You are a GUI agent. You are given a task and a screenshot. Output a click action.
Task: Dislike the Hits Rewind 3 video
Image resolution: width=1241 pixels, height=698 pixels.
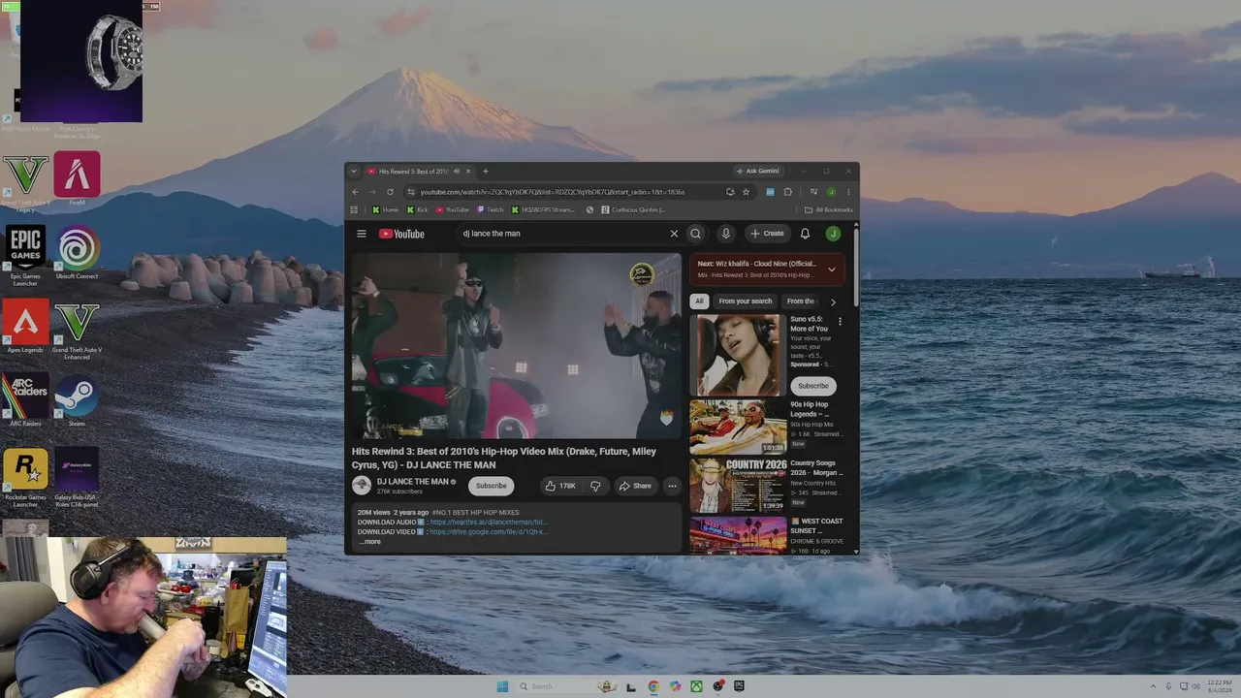tap(595, 486)
